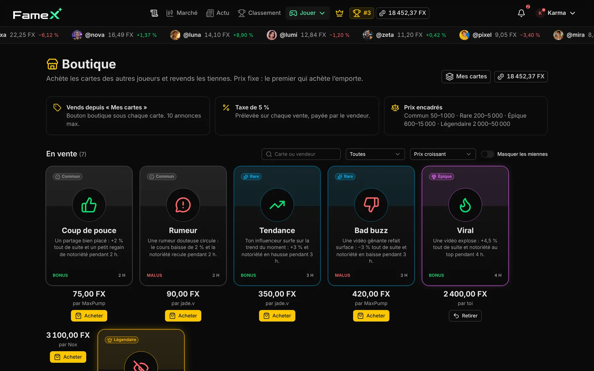Click the Taxe de 5 % percent icon
Image resolution: width=594 pixels, height=371 pixels.
[226, 108]
